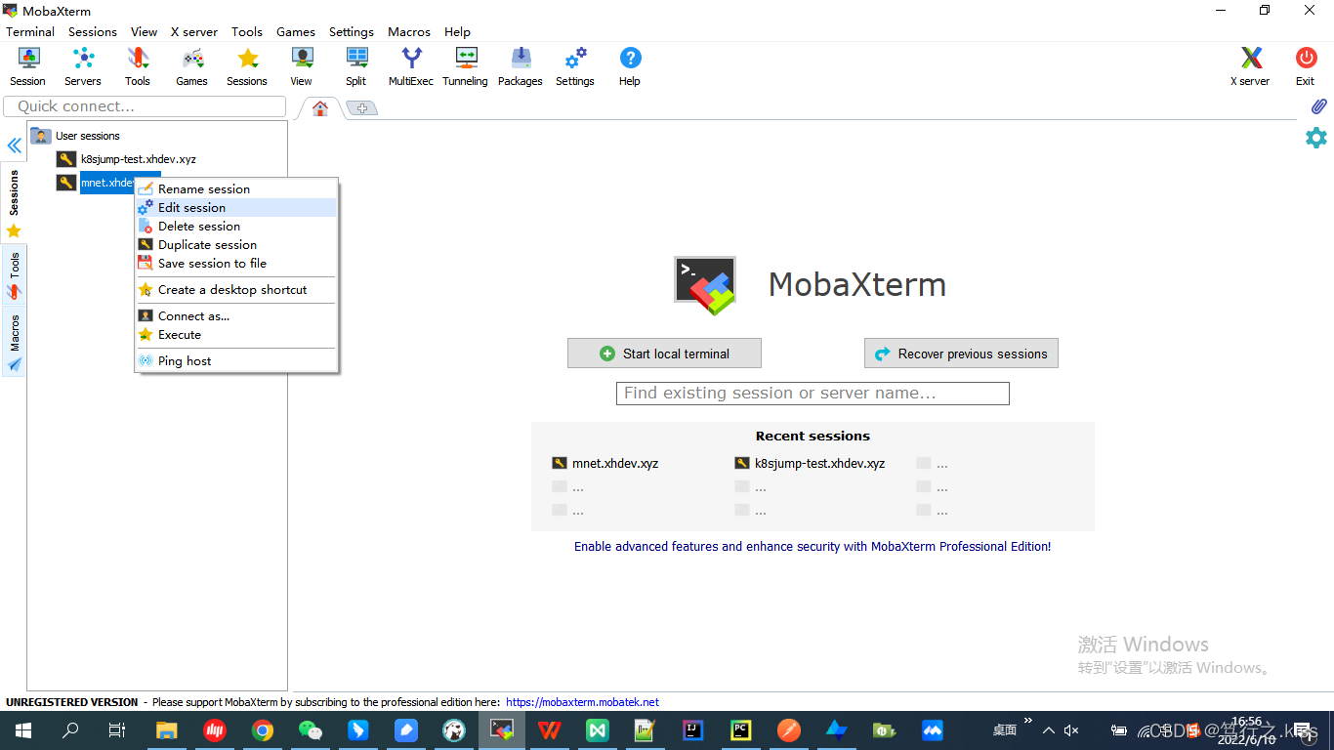Screen dimensions: 1334x750
Task: Open the Macros menu in the menu bar
Action: (x=409, y=31)
